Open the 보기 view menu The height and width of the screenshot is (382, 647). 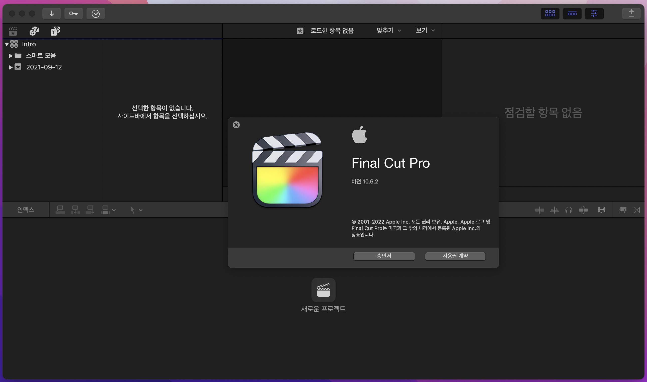click(x=425, y=30)
